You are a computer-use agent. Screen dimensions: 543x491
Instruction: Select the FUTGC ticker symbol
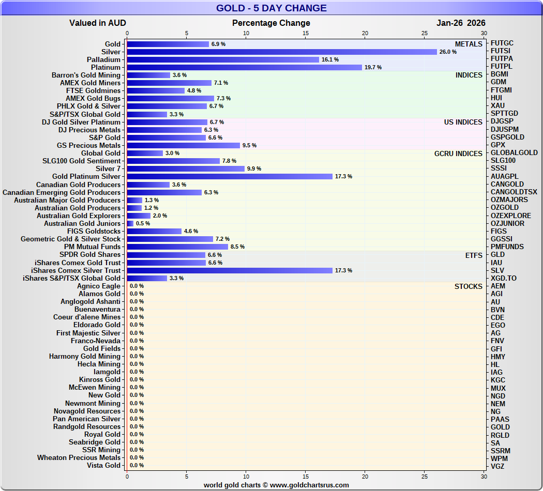point(502,43)
